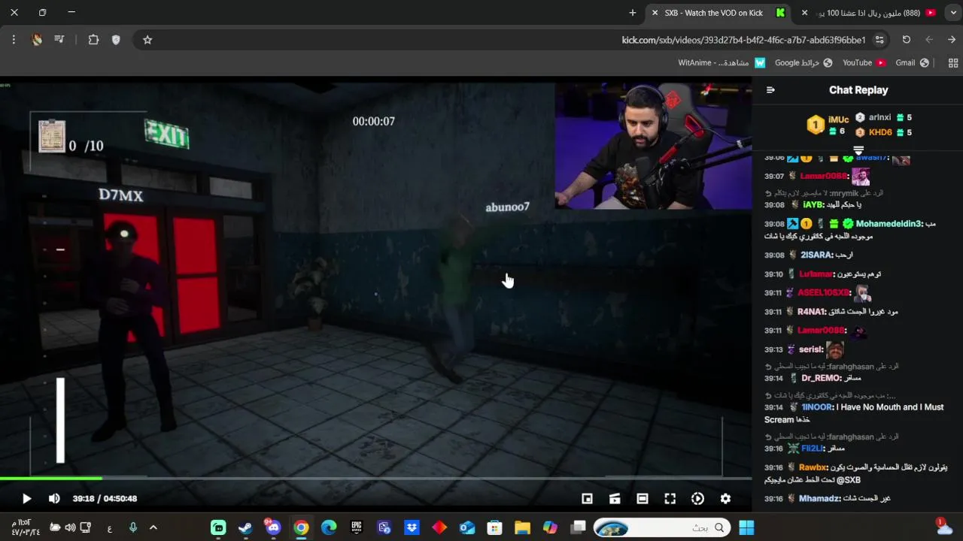Close the YouTube tab
963x541 pixels.
[x=804, y=13]
